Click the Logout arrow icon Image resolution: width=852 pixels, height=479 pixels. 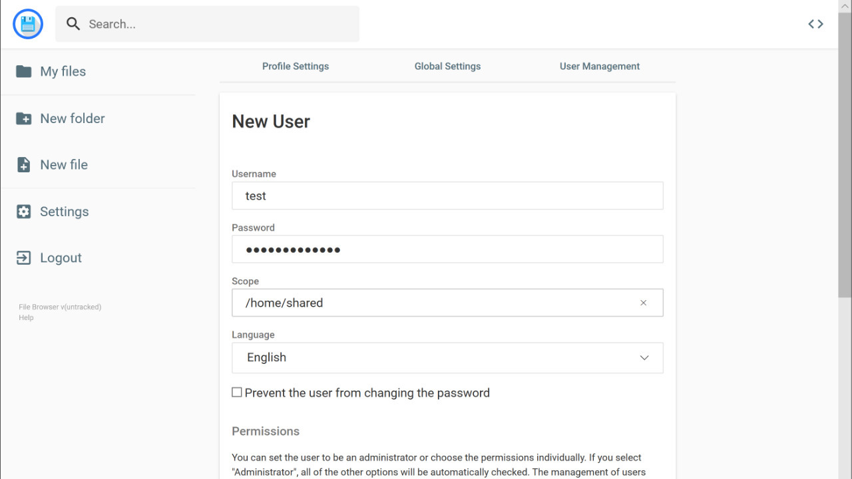pos(24,258)
